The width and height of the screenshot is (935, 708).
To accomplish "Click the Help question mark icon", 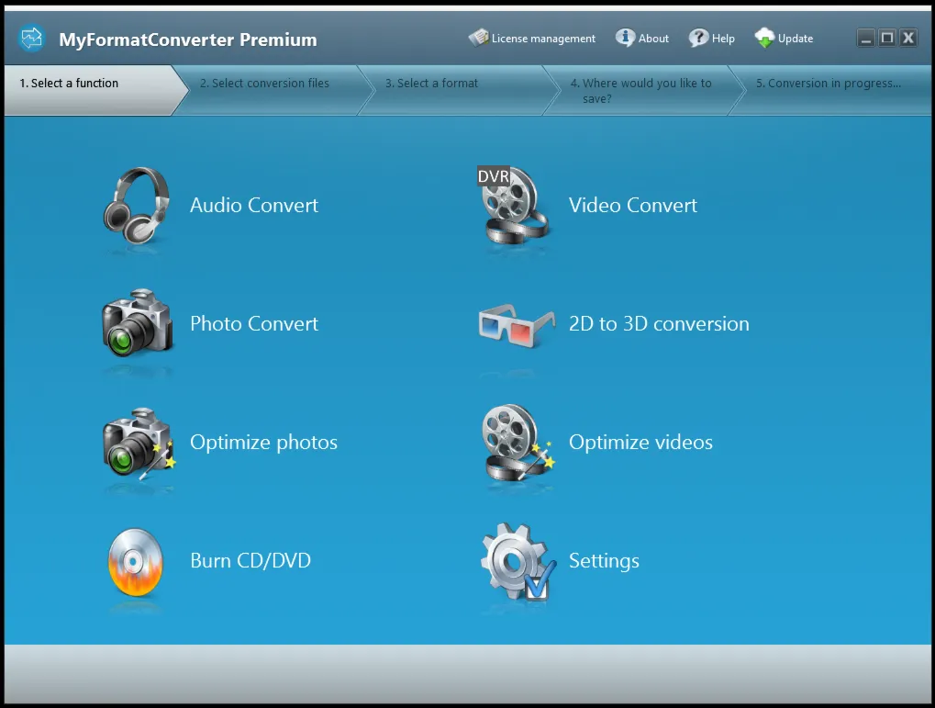I will (x=698, y=38).
